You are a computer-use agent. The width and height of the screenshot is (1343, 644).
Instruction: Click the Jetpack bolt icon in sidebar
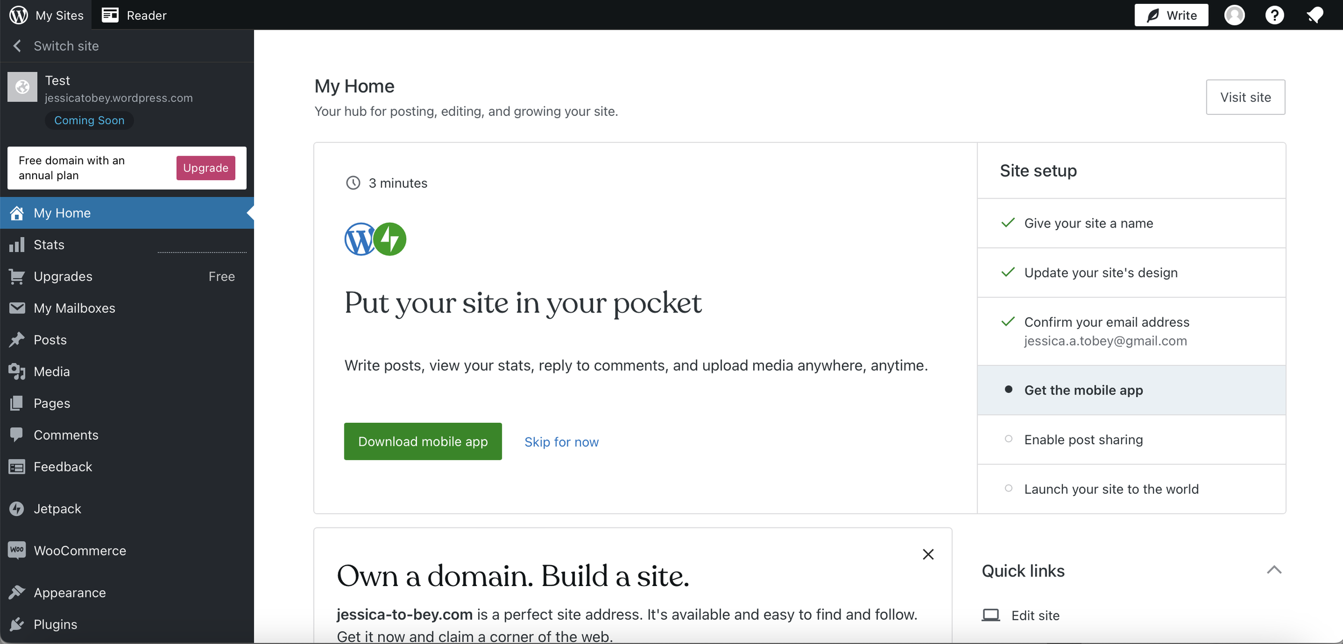[17, 509]
